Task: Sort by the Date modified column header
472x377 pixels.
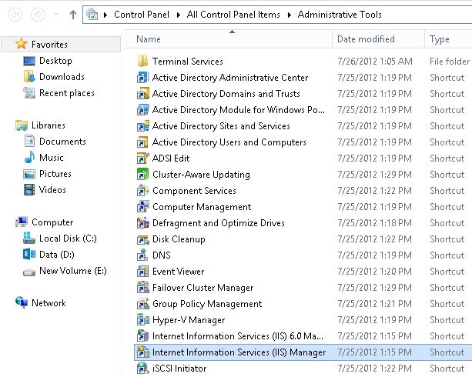Action: [x=378, y=39]
